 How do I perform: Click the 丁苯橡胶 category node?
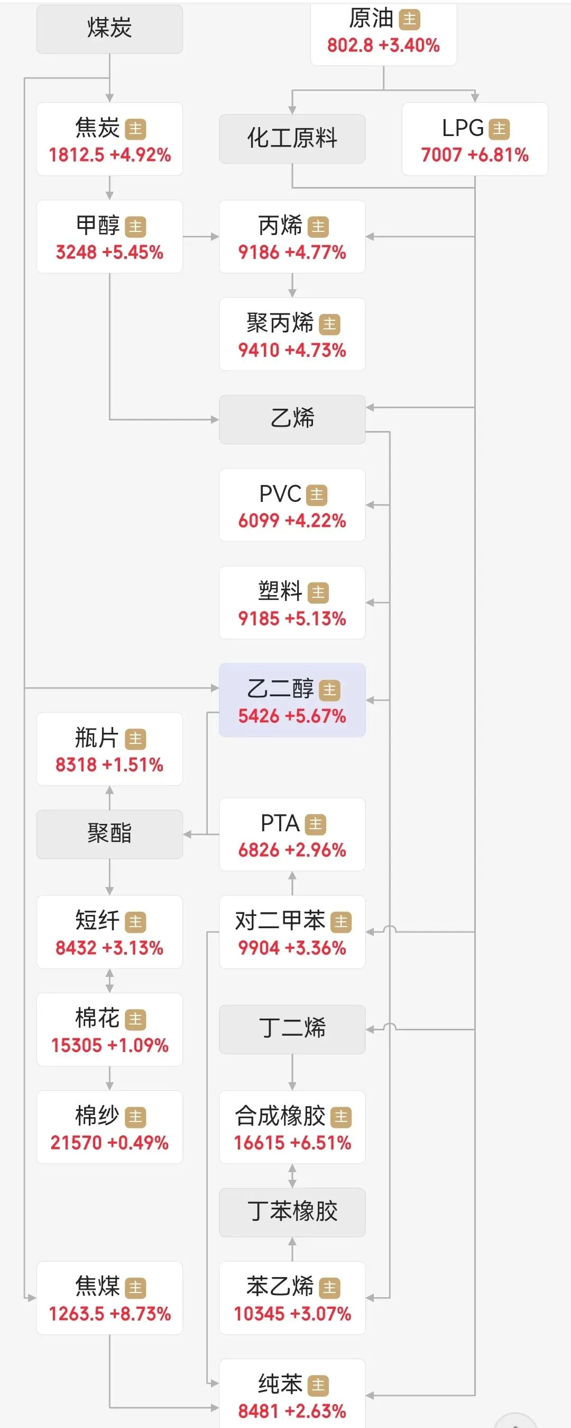tap(292, 1213)
